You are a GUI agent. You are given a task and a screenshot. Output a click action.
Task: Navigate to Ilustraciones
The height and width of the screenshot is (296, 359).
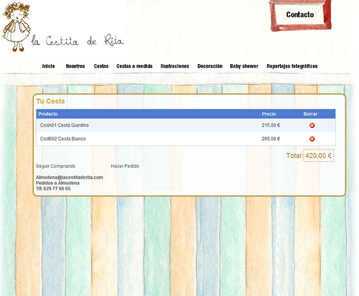coord(175,66)
